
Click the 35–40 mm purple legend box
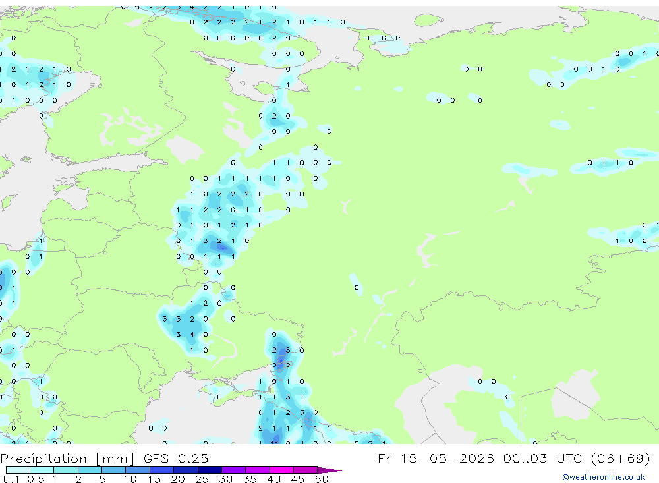click(258, 470)
